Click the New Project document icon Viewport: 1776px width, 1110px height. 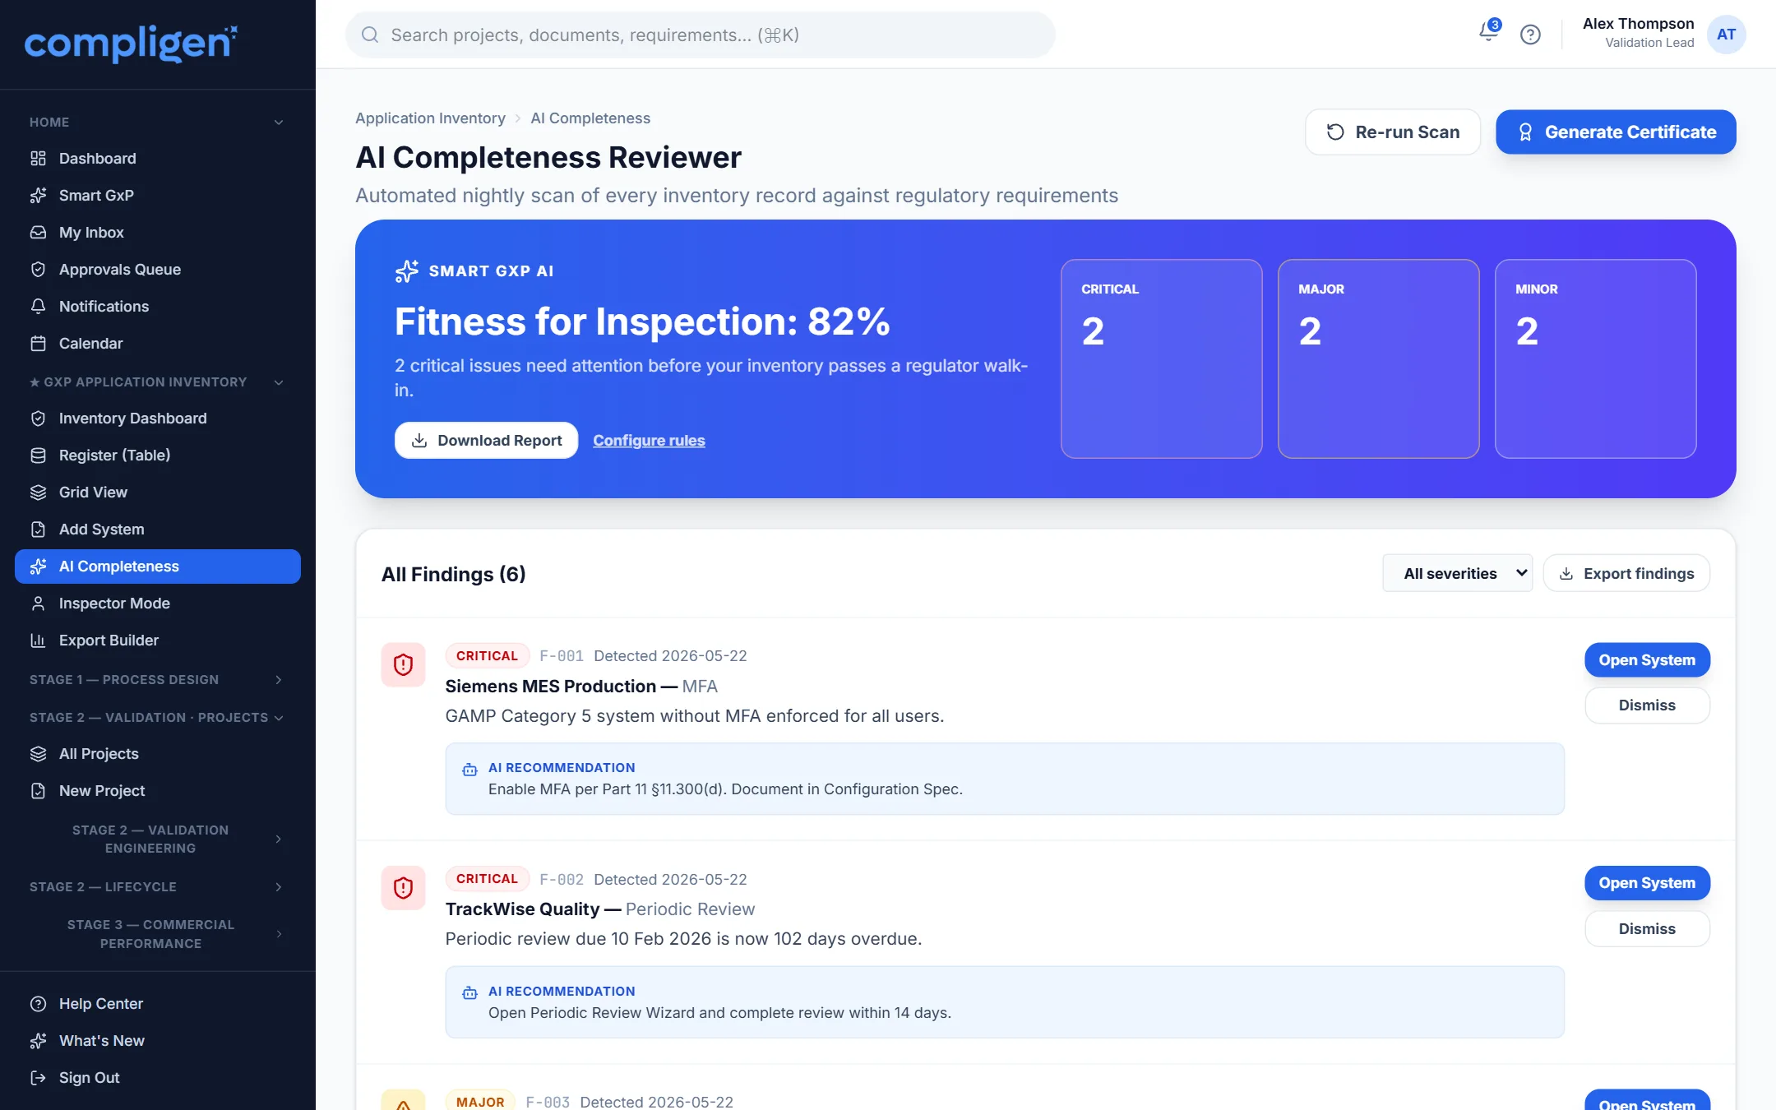tap(38, 790)
